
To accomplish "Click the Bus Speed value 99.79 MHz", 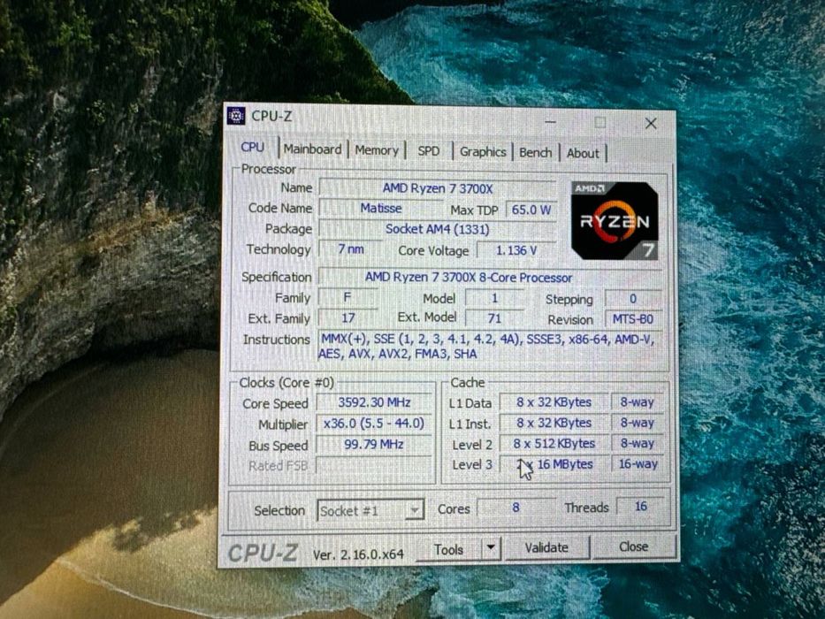I will (374, 444).
